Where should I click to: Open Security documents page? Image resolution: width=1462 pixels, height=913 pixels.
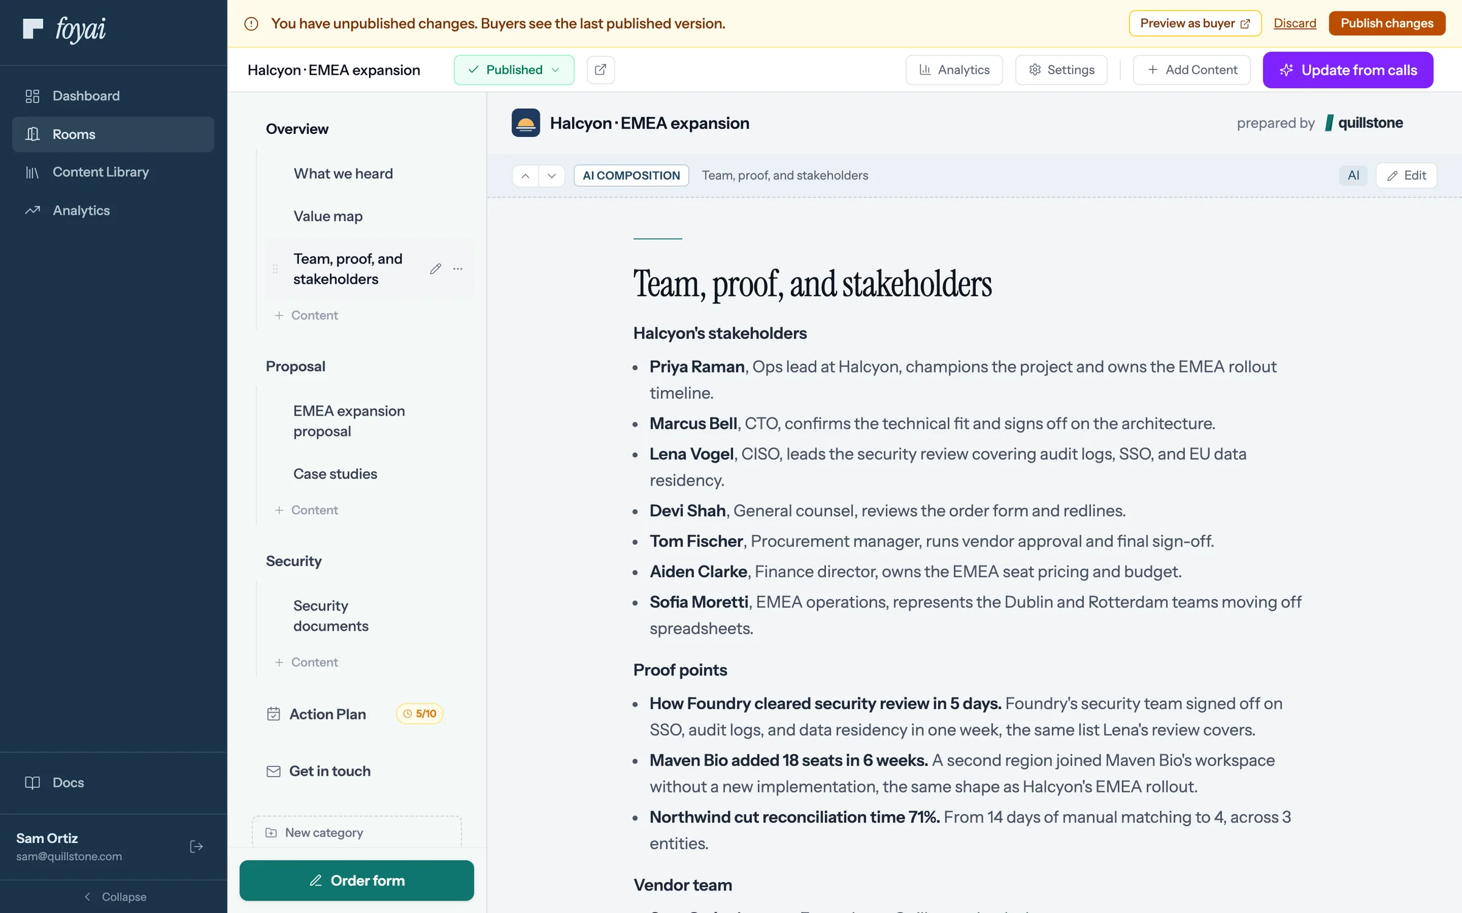coord(331,616)
